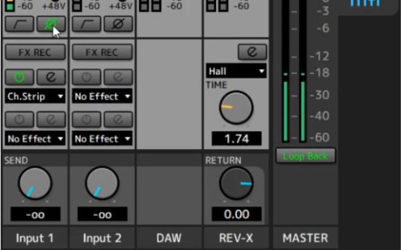Open Input 1 second No Effect dropdown
The height and width of the screenshot is (250, 401).
click(x=35, y=138)
